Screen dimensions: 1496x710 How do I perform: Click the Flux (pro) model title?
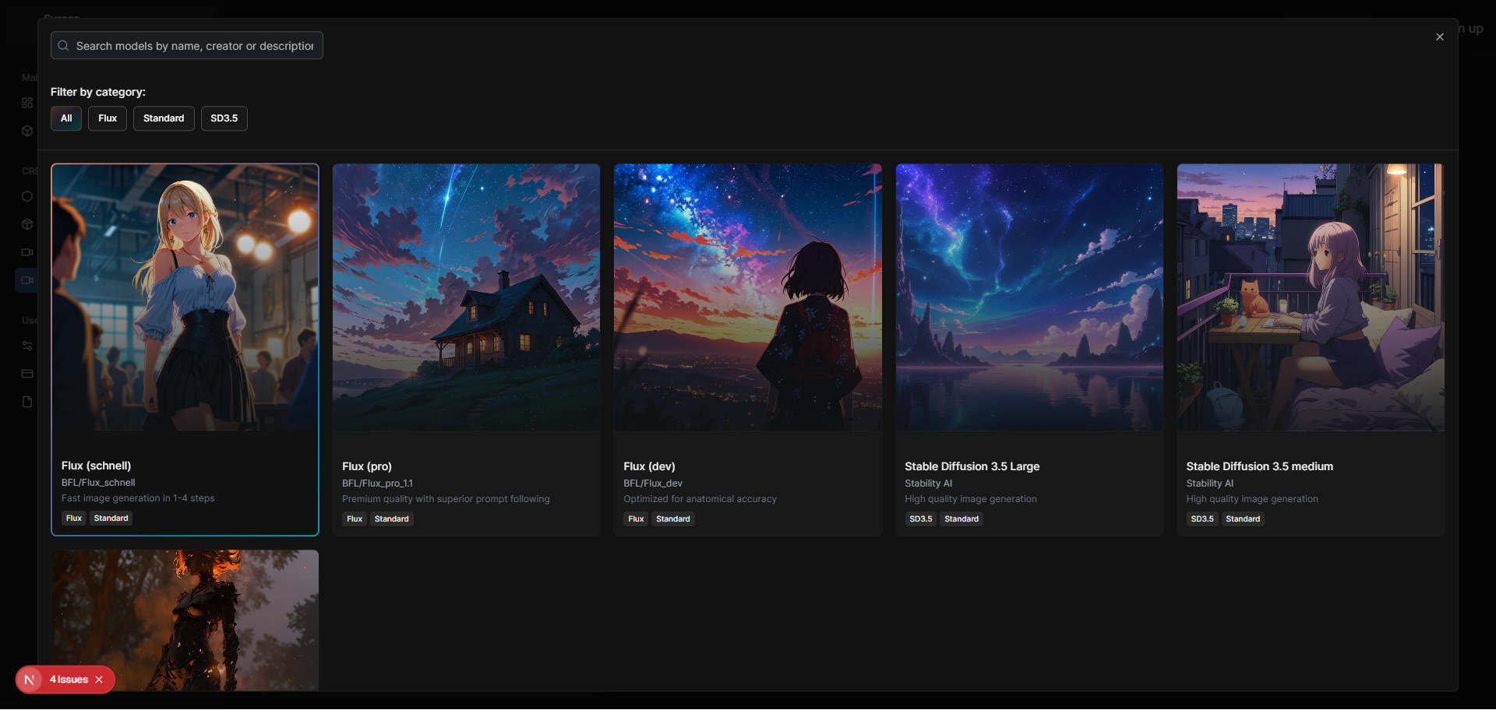click(367, 466)
